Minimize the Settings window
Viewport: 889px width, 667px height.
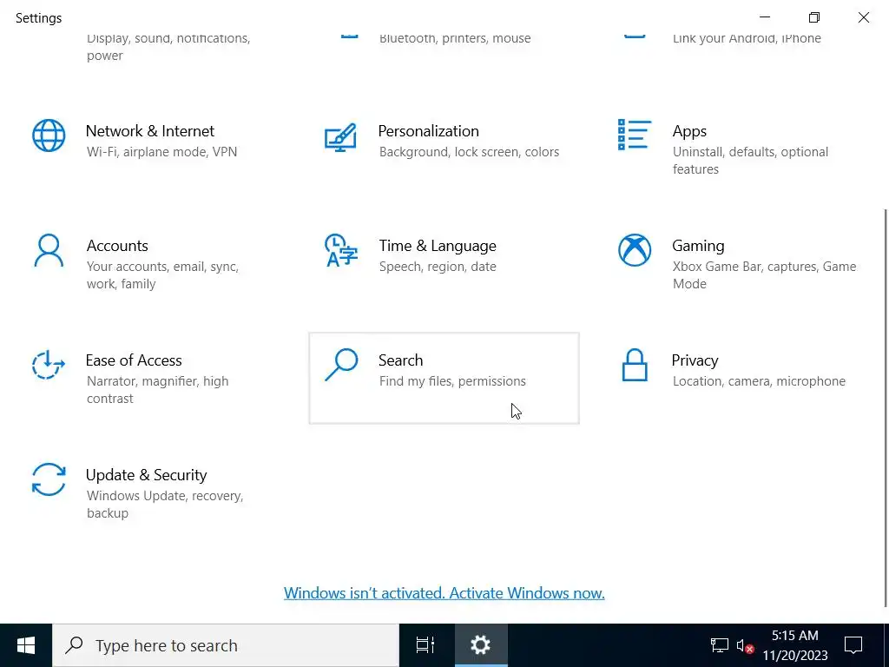point(765,17)
